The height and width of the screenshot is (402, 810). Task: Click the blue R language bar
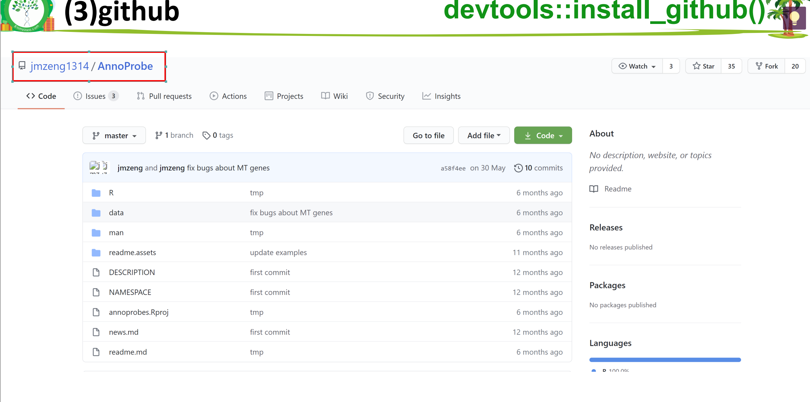[665, 360]
